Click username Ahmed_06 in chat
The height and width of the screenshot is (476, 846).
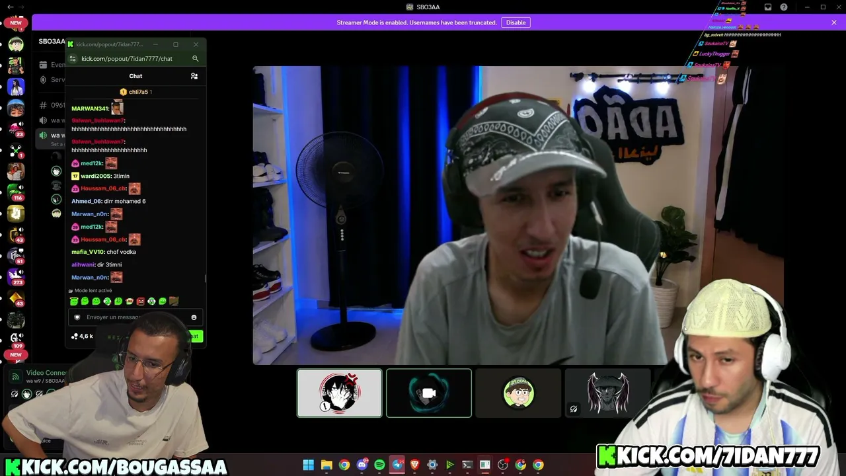click(87, 201)
